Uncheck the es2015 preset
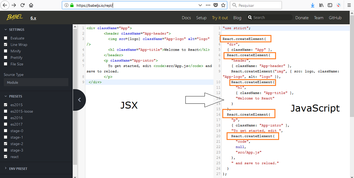Viewport: 354px width, 178px height. [x=6, y=105]
